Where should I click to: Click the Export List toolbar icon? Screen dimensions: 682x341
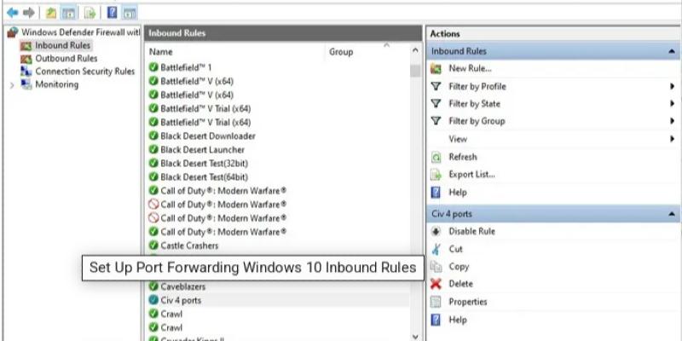(x=90, y=14)
